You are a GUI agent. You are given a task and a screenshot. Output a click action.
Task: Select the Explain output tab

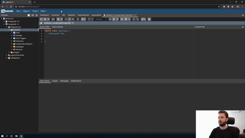[55, 81]
